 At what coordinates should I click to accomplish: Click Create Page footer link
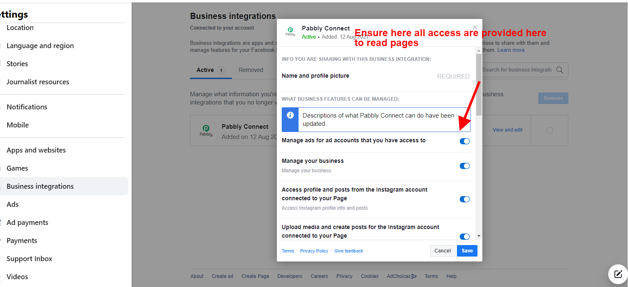pyautogui.click(x=255, y=276)
